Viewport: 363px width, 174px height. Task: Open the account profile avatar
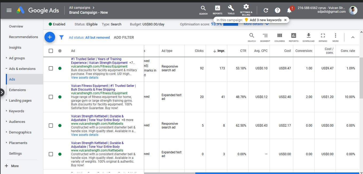(x=353, y=10)
